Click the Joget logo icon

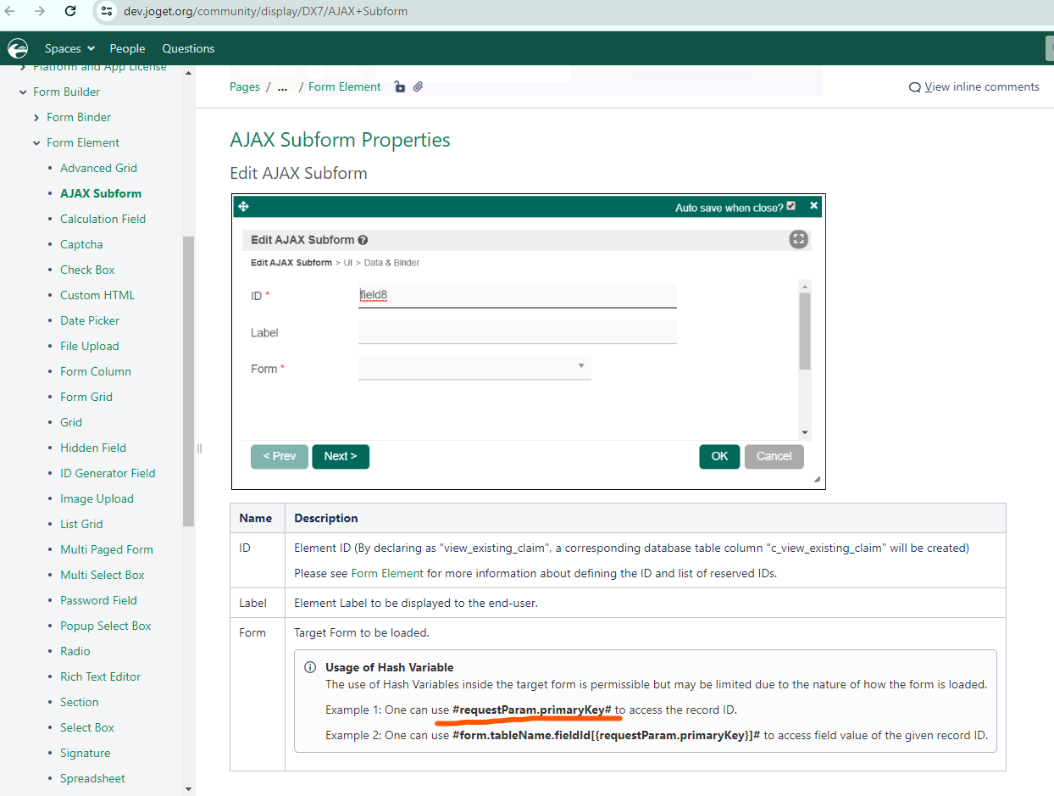tap(17, 48)
